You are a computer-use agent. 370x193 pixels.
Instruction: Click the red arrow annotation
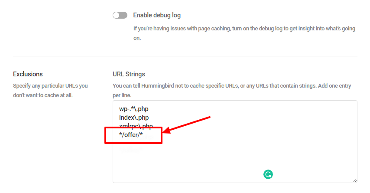click(186, 125)
